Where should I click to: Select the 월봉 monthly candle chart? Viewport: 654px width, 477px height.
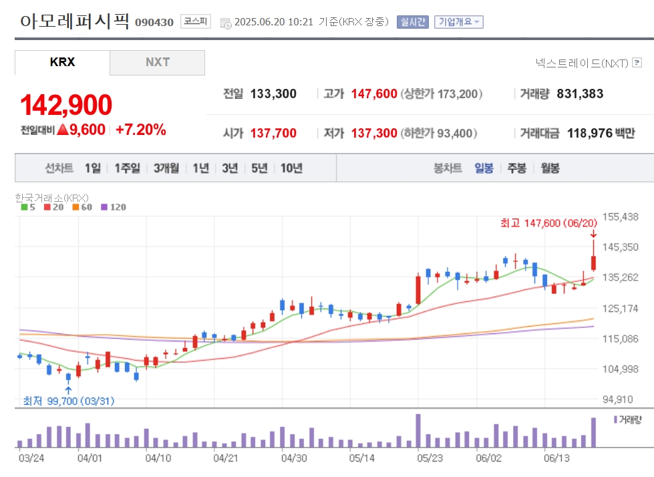tap(550, 168)
